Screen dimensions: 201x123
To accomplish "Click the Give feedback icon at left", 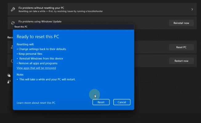I will point(9,82).
